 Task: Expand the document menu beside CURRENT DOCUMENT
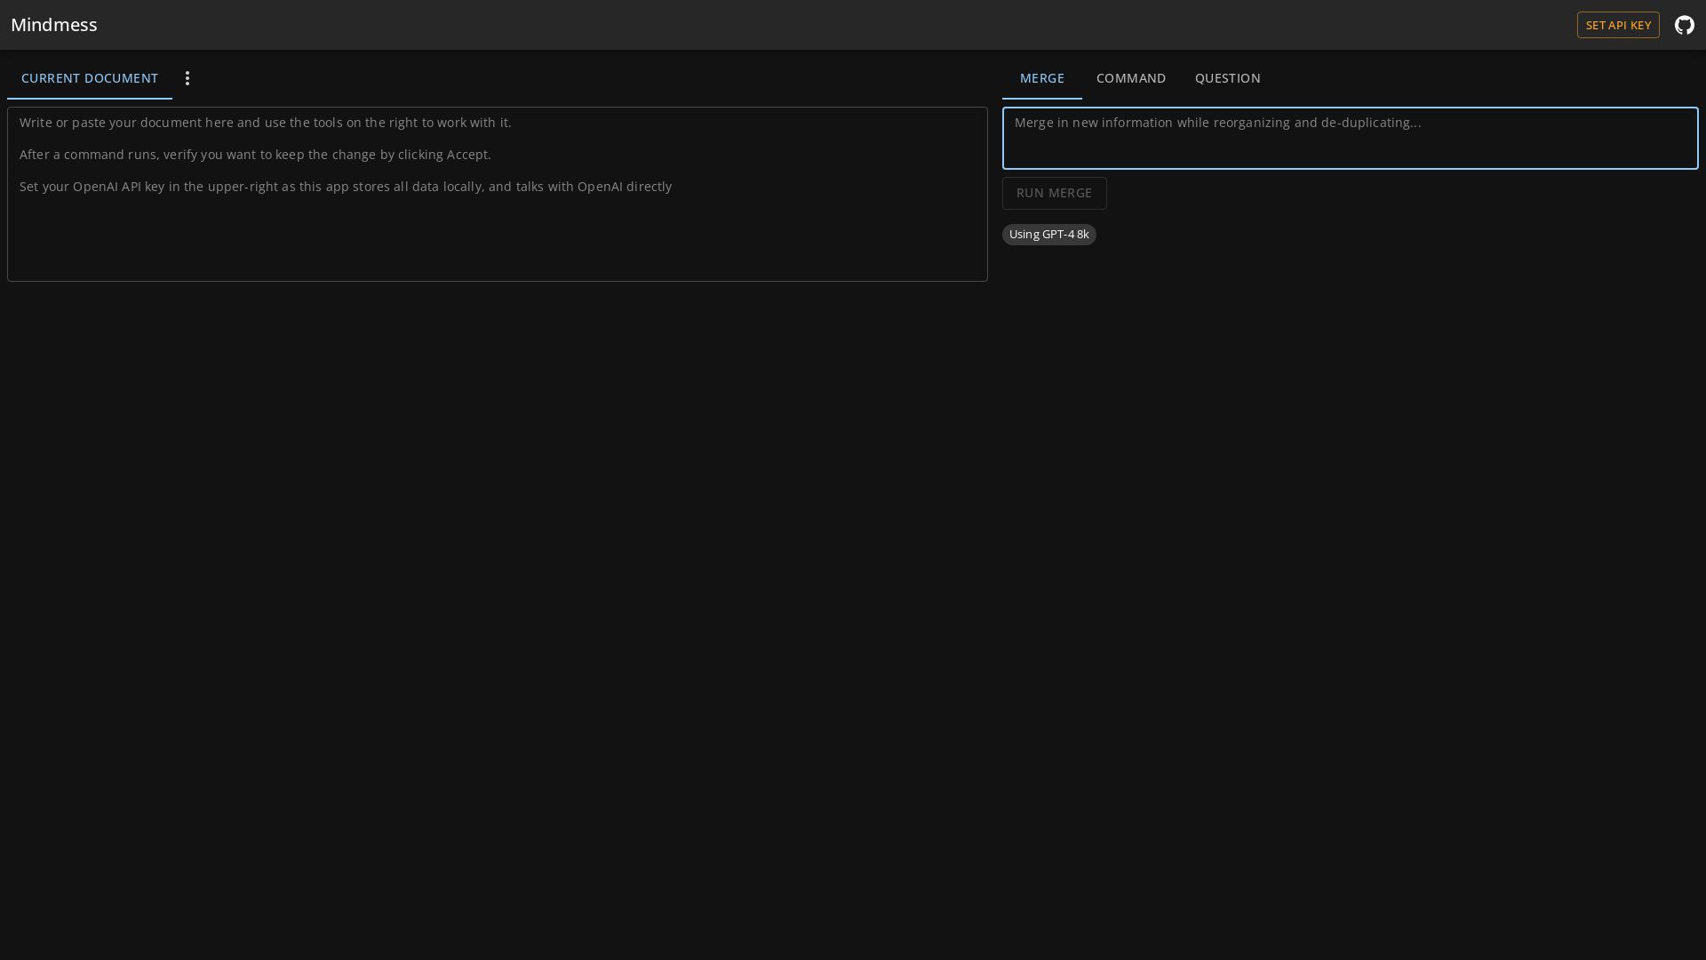pyautogui.click(x=187, y=78)
